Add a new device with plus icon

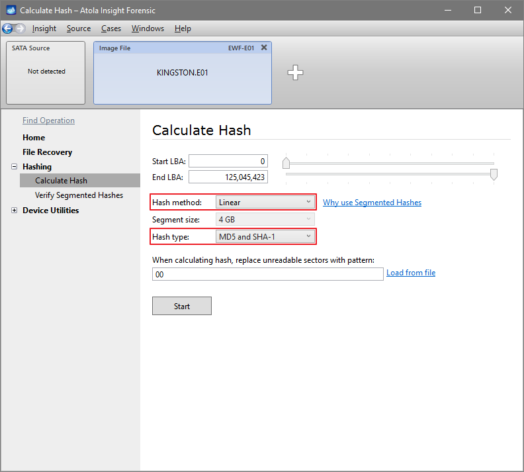tap(295, 73)
